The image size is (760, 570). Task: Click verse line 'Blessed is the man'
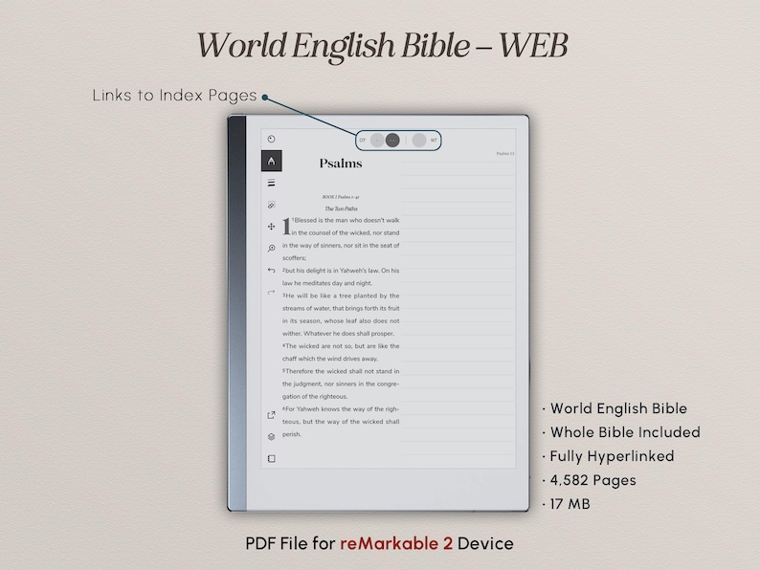346,220
